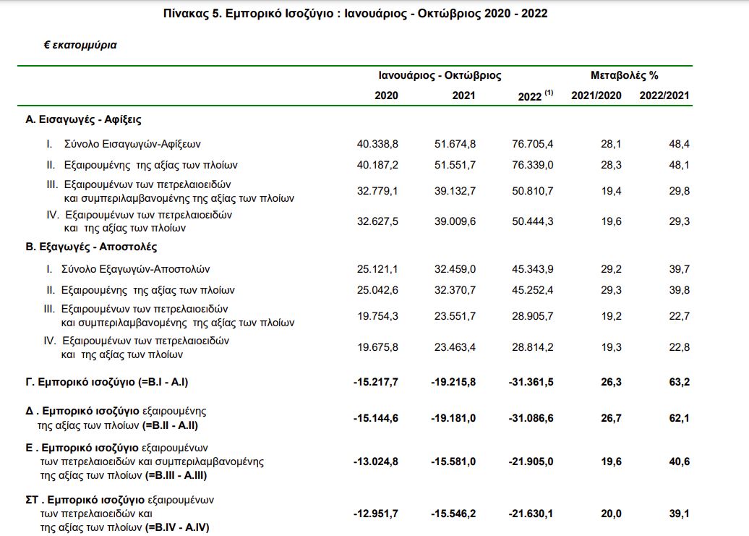Screen dimensions: 749x536
Task: Select the '2022 (1)' column header
Action: [x=536, y=95]
